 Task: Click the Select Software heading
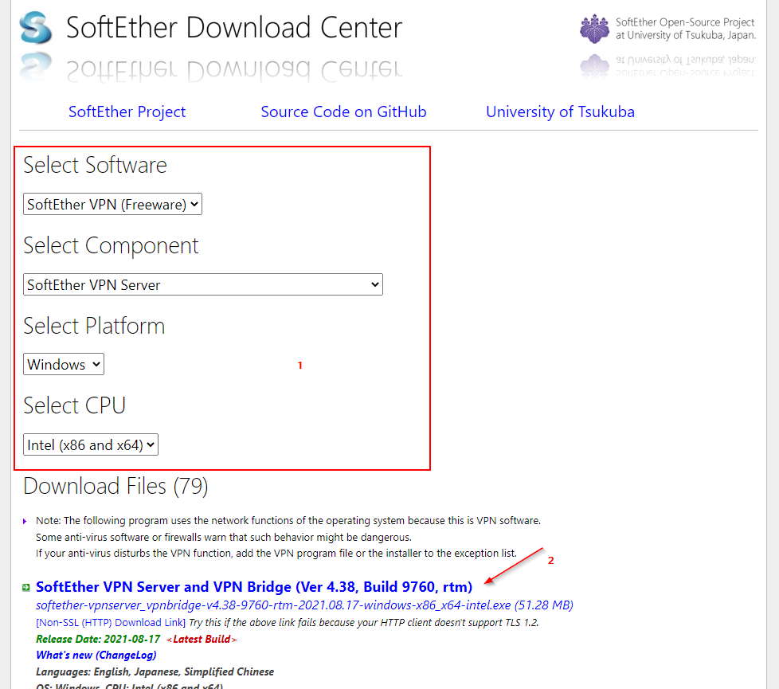pyautogui.click(x=95, y=165)
